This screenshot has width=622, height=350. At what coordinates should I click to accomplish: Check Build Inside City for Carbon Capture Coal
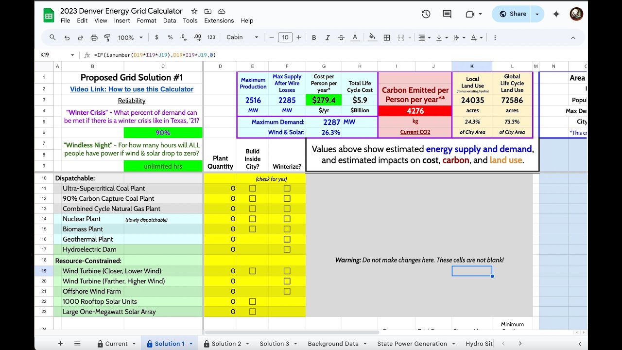click(x=253, y=198)
